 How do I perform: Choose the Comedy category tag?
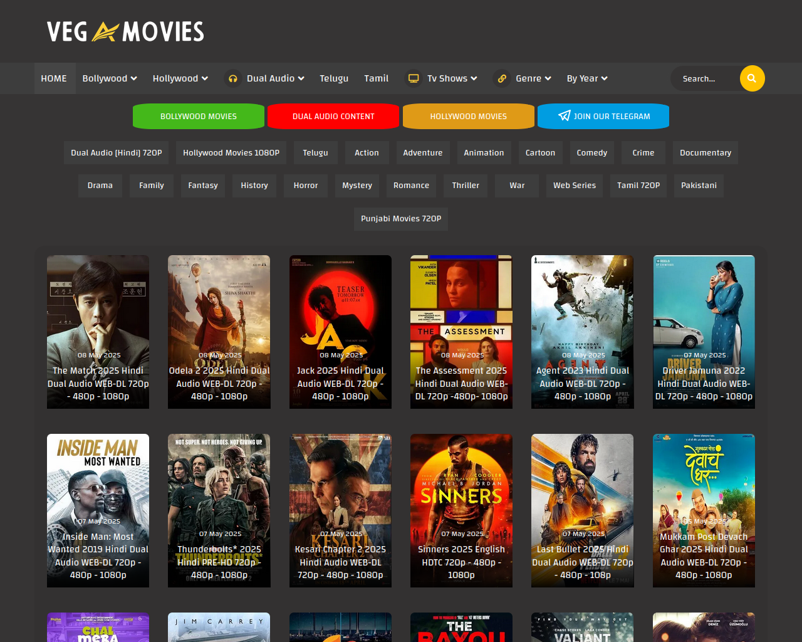592,152
